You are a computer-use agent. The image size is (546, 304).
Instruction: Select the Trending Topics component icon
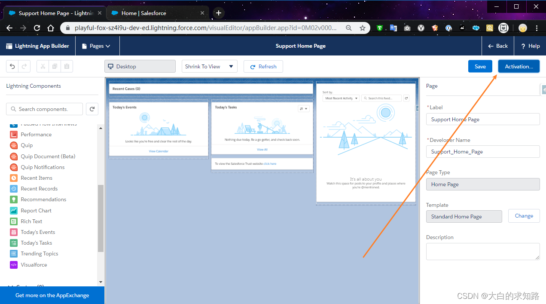[x=14, y=254]
